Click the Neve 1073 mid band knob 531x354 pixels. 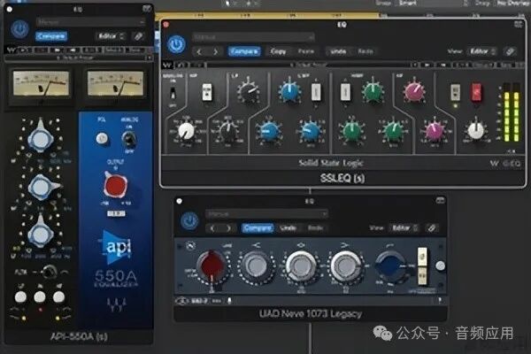point(301,265)
